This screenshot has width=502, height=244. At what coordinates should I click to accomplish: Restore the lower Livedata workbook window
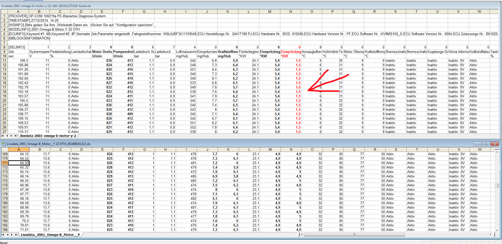coord(486,144)
